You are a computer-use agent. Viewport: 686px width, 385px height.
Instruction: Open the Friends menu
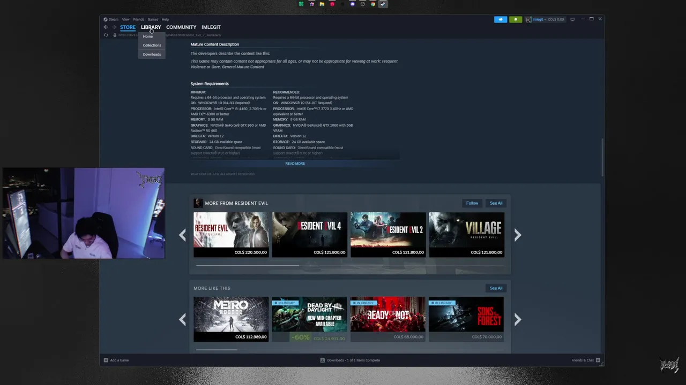click(138, 19)
